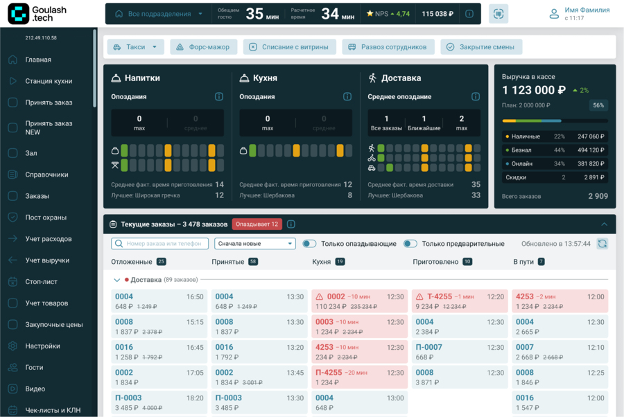The image size is (624, 417).
Task: Click the order number or phone search field
Action: 160,244
